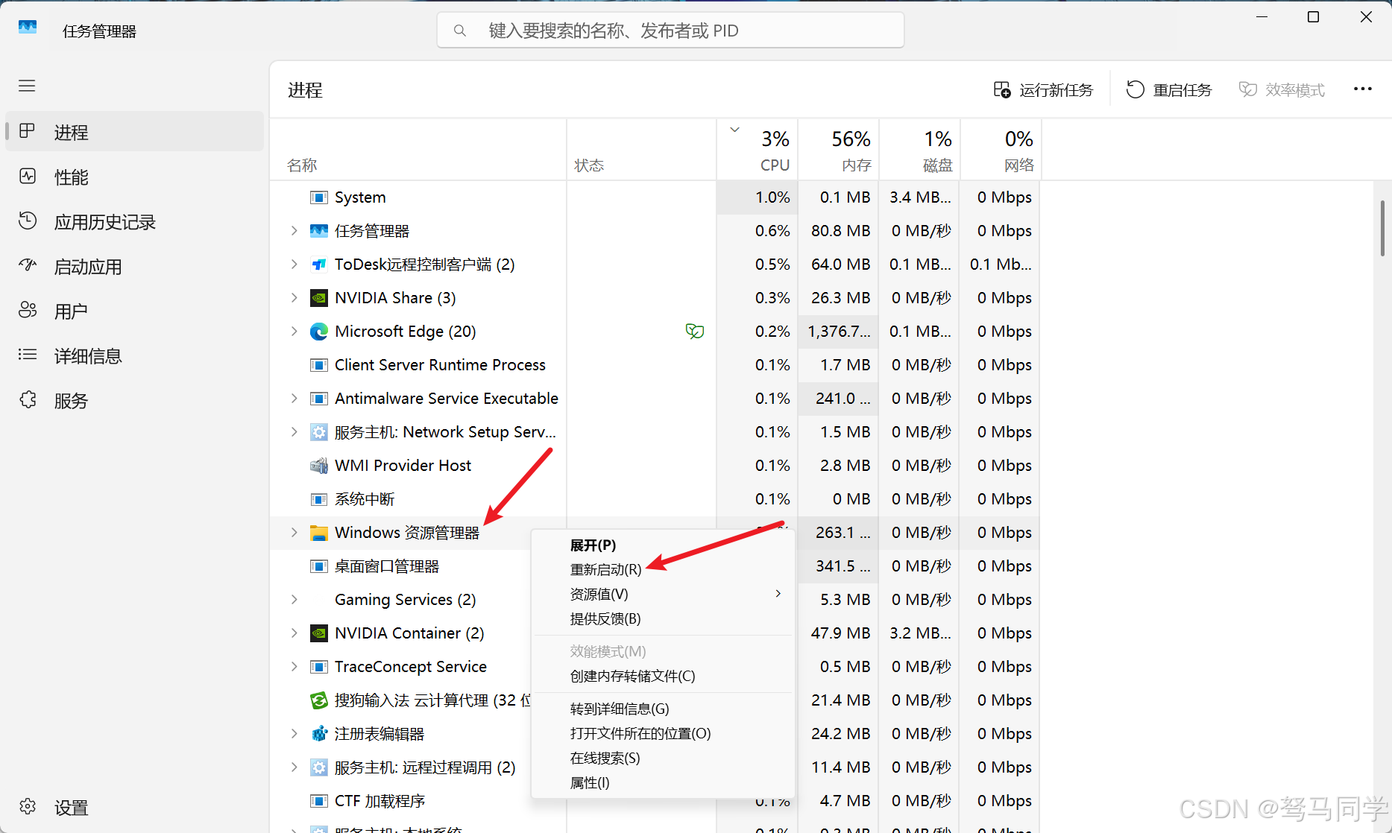Click the Restart task circular arrow icon
Image resolution: width=1392 pixels, height=833 pixels.
[1135, 89]
